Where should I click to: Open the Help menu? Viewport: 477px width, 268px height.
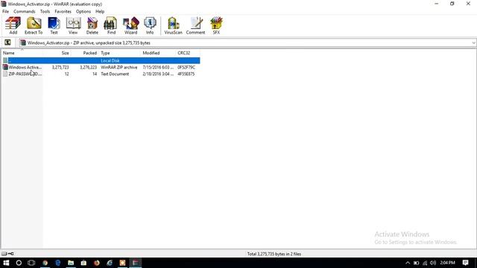point(100,12)
